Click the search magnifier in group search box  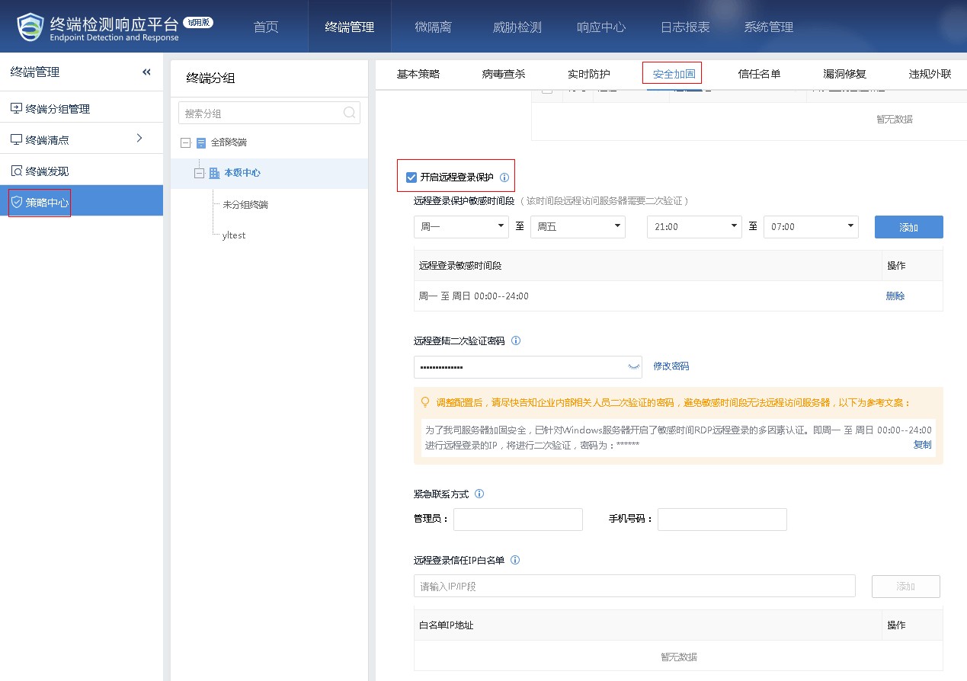click(349, 113)
